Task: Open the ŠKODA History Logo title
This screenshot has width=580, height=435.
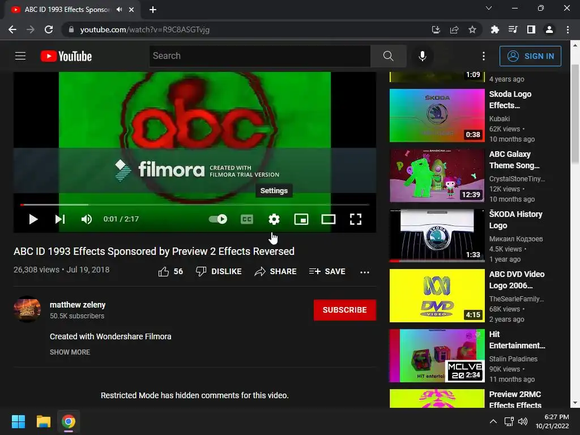Action: click(x=515, y=220)
